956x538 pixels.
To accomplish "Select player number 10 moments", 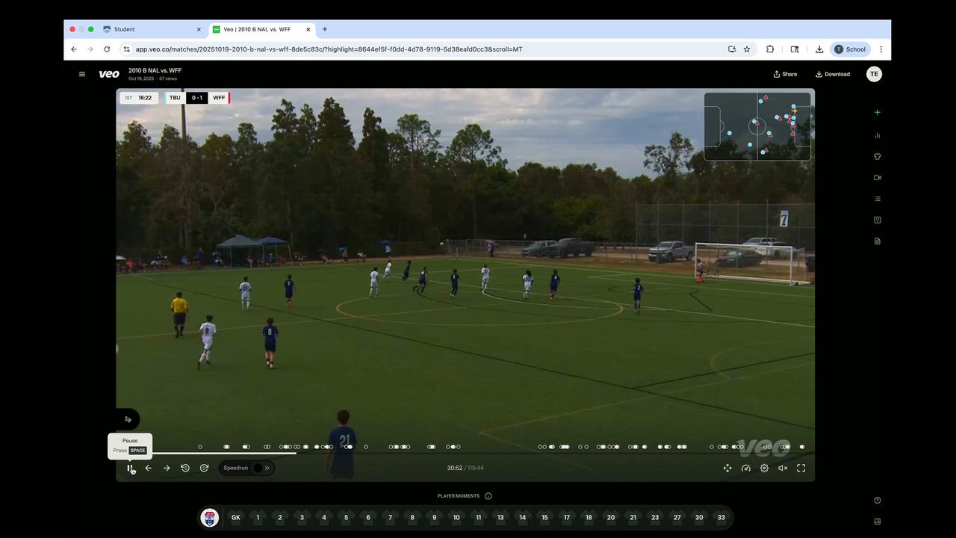I will 456,517.
